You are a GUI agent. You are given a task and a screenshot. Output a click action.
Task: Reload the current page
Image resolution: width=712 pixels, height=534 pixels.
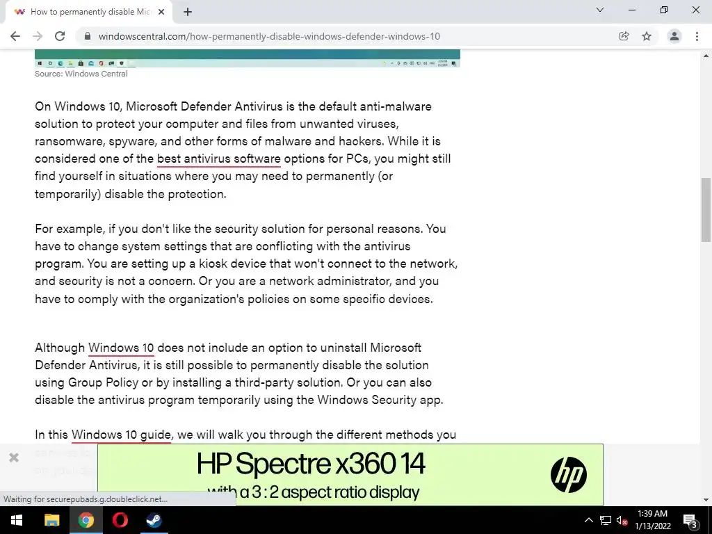click(x=60, y=36)
